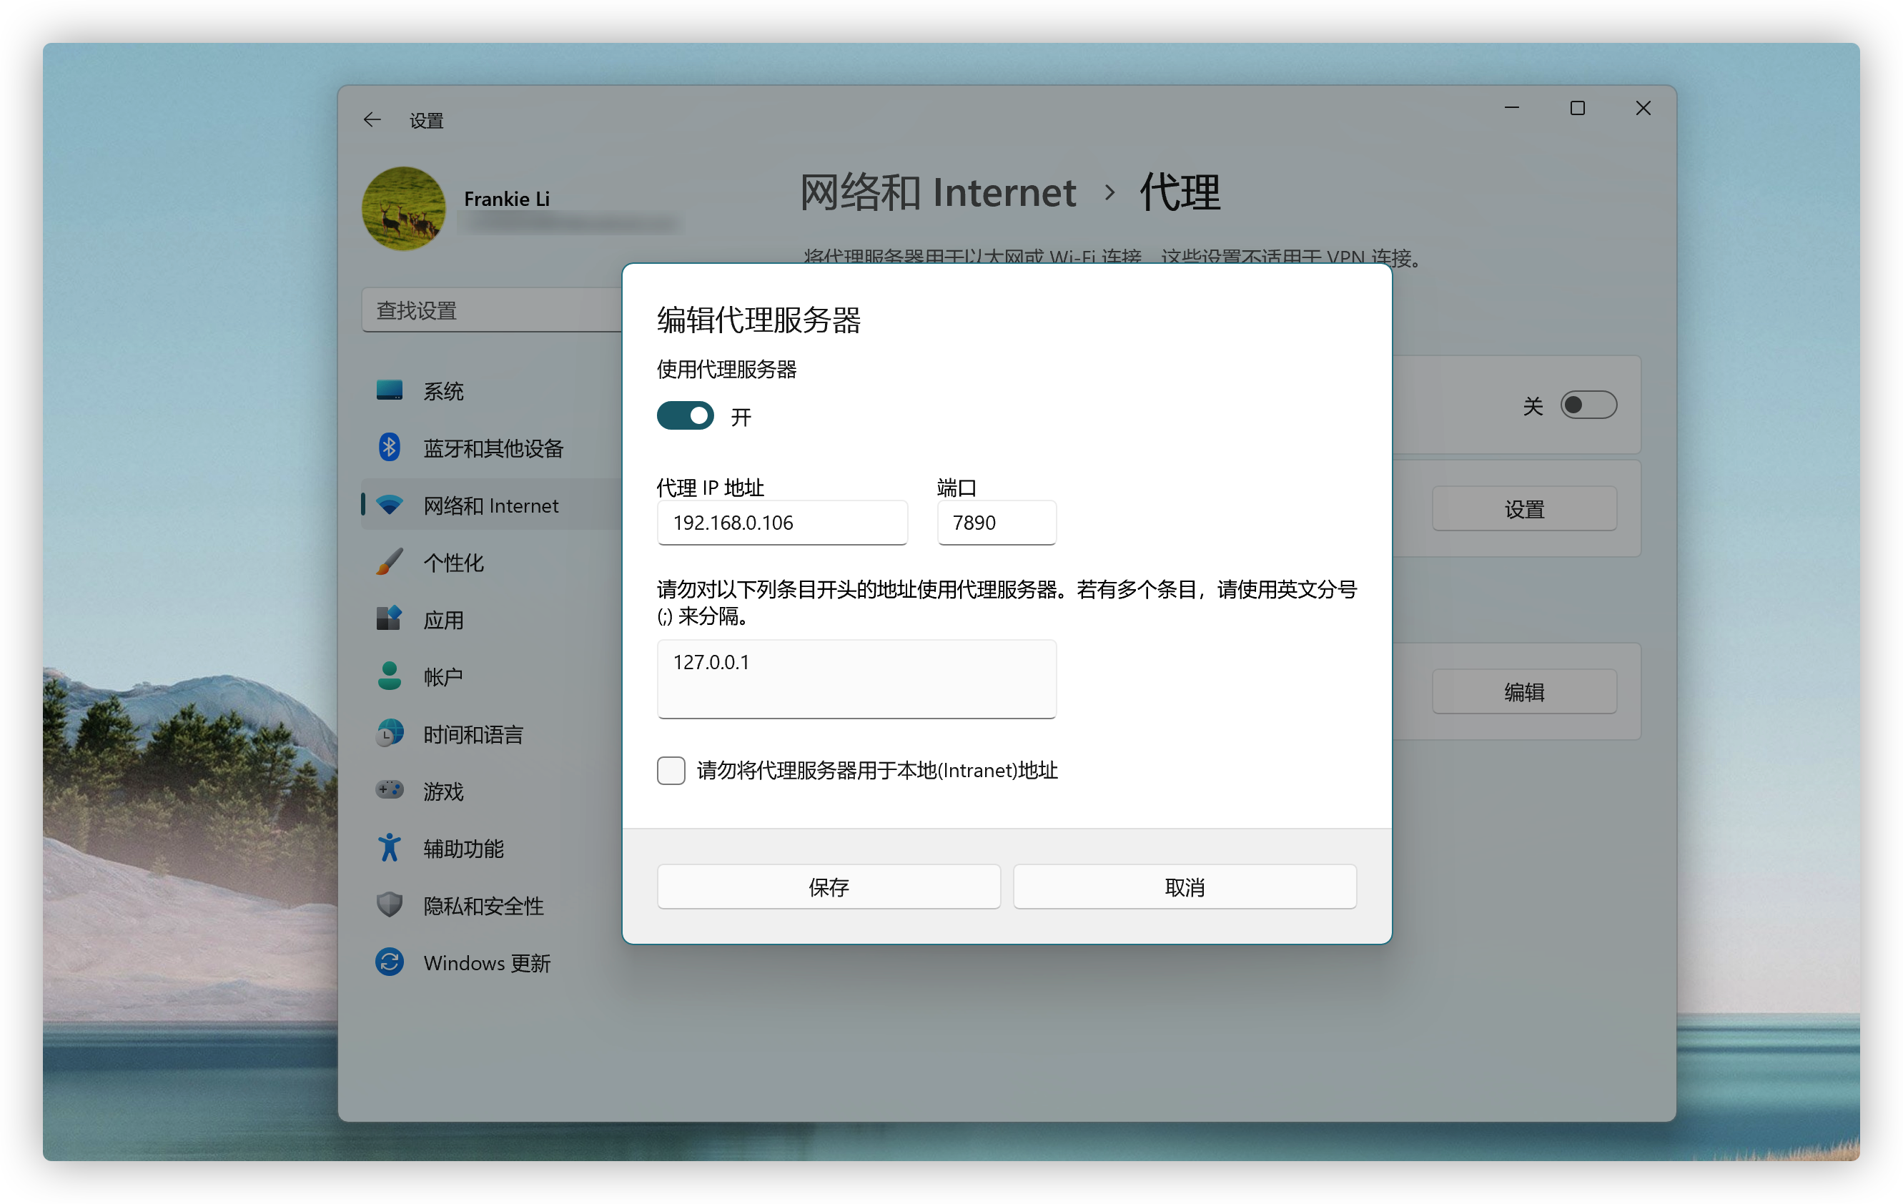Check the don't use proxy for Intranet box

[671, 770]
